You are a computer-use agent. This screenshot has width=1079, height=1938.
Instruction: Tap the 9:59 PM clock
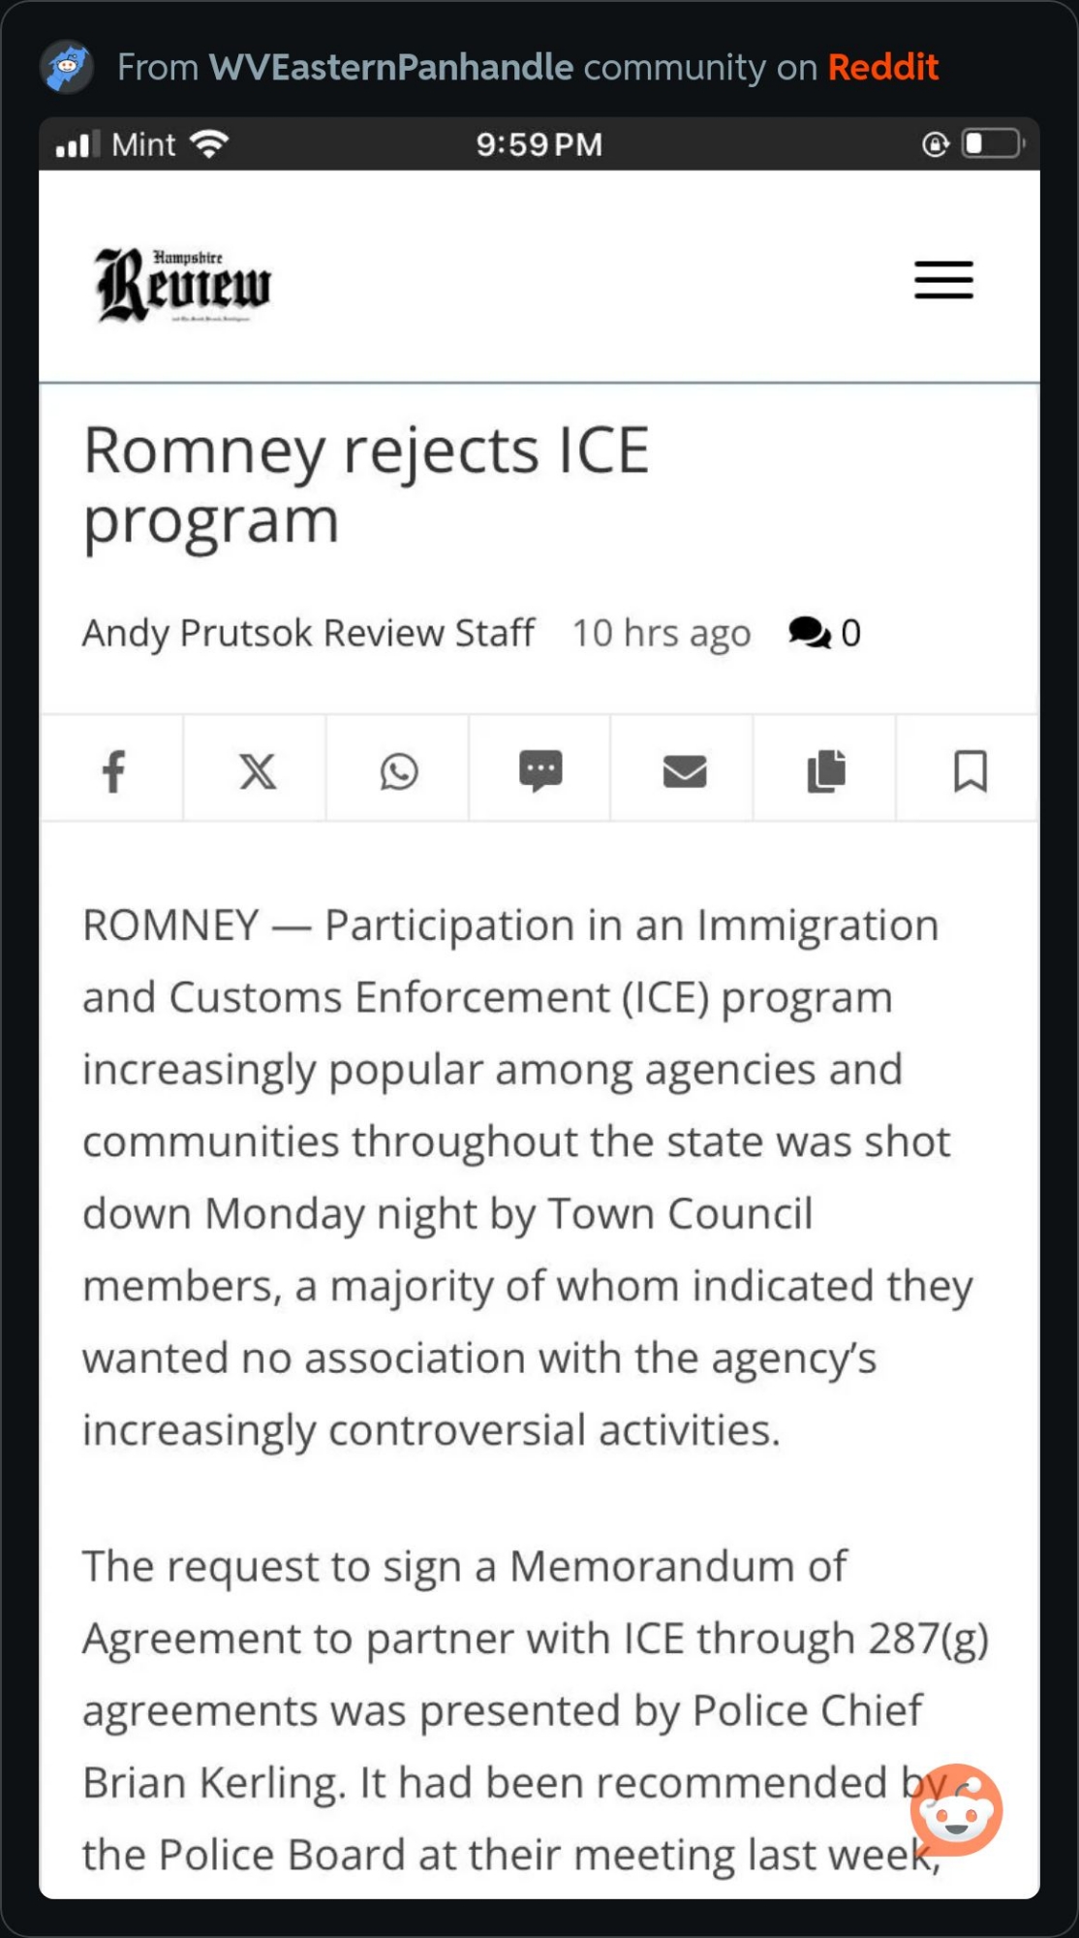click(539, 144)
